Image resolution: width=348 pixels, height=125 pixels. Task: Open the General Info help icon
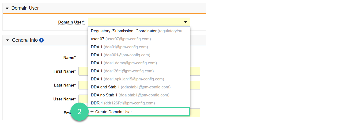41,40
